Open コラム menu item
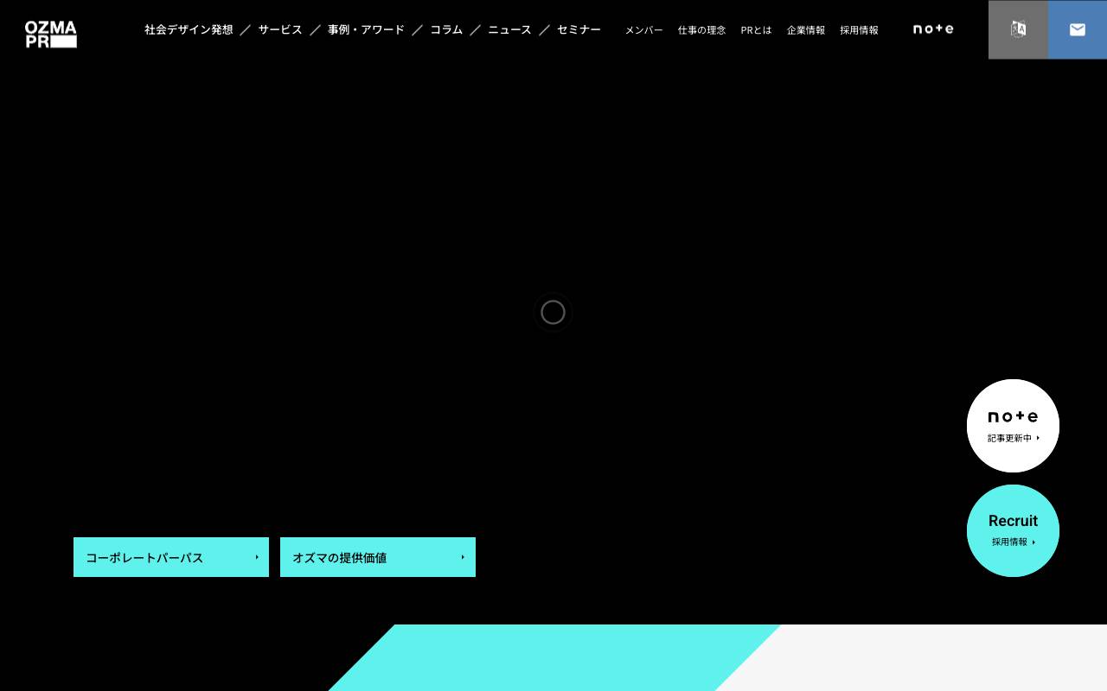Image resolution: width=1107 pixels, height=691 pixels. pos(446,29)
